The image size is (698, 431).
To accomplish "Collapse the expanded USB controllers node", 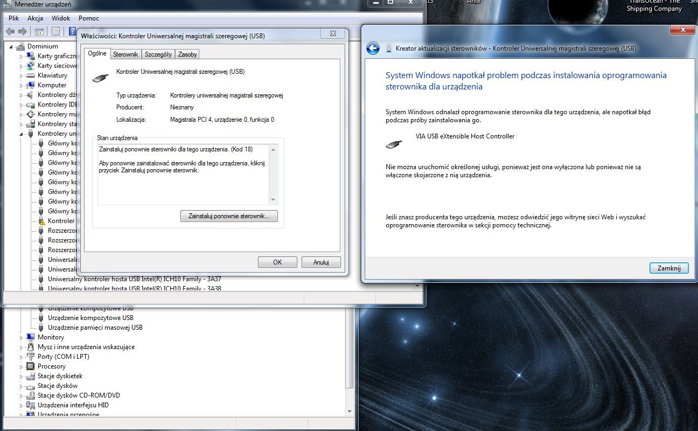I will [x=22, y=134].
